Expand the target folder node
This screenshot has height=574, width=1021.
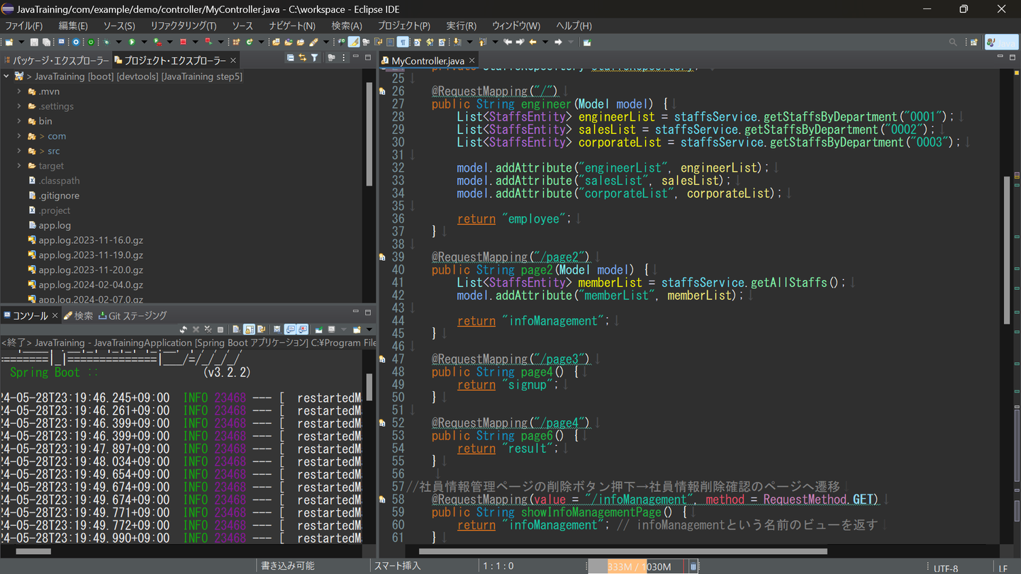pyautogui.click(x=19, y=166)
